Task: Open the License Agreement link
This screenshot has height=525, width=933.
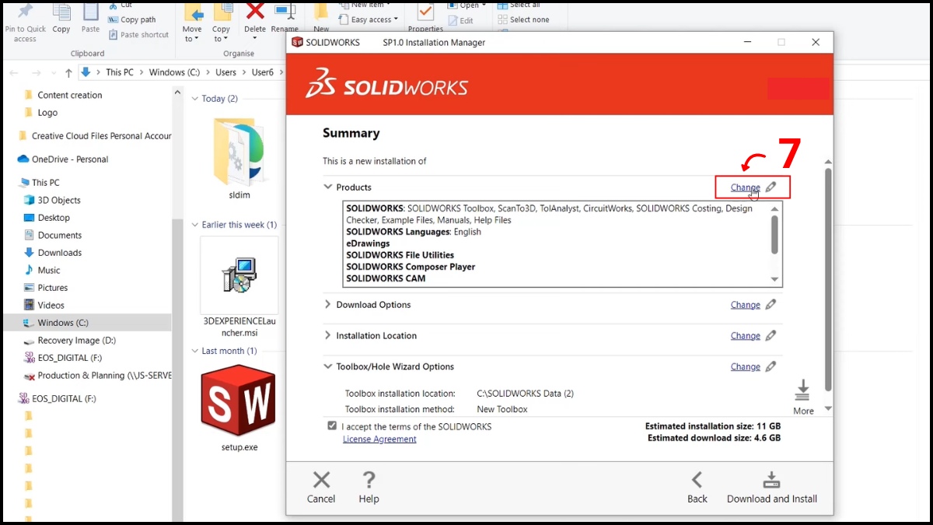Action: click(379, 439)
